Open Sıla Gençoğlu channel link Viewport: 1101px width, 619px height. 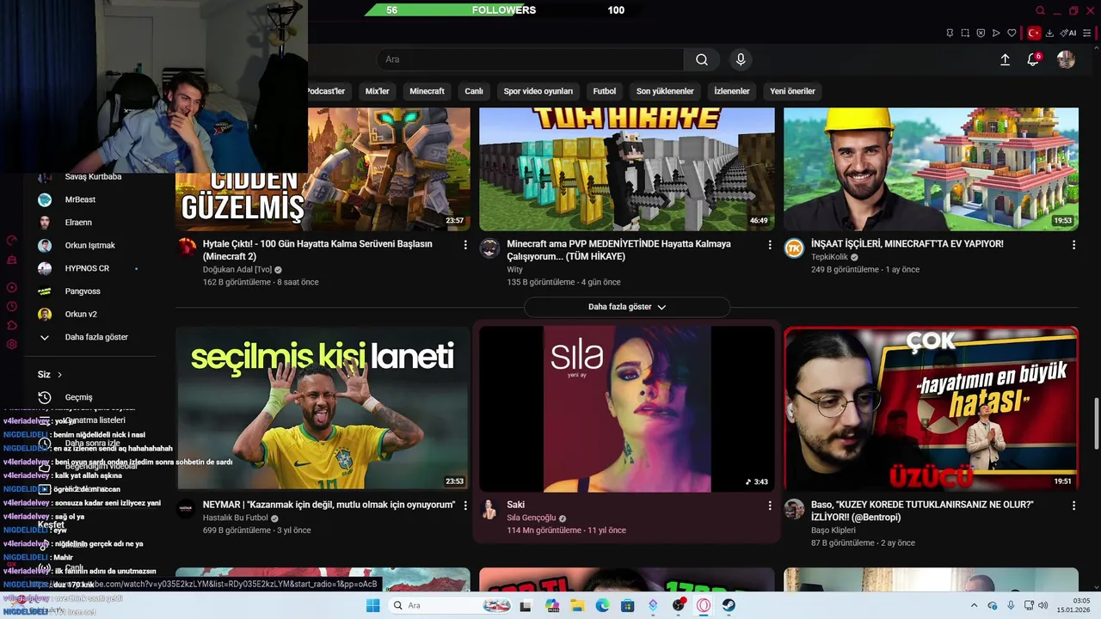point(532,518)
